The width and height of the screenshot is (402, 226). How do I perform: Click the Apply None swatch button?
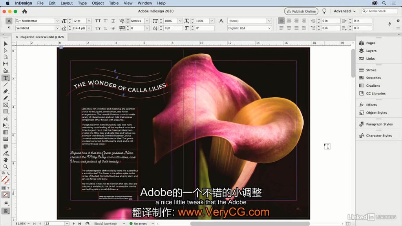point(5,195)
